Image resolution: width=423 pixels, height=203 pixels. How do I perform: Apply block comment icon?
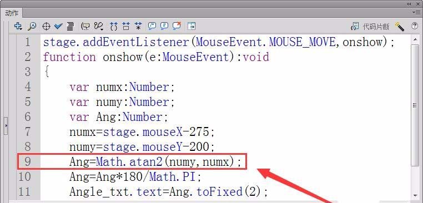pyautogui.click(x=152, y=26)
